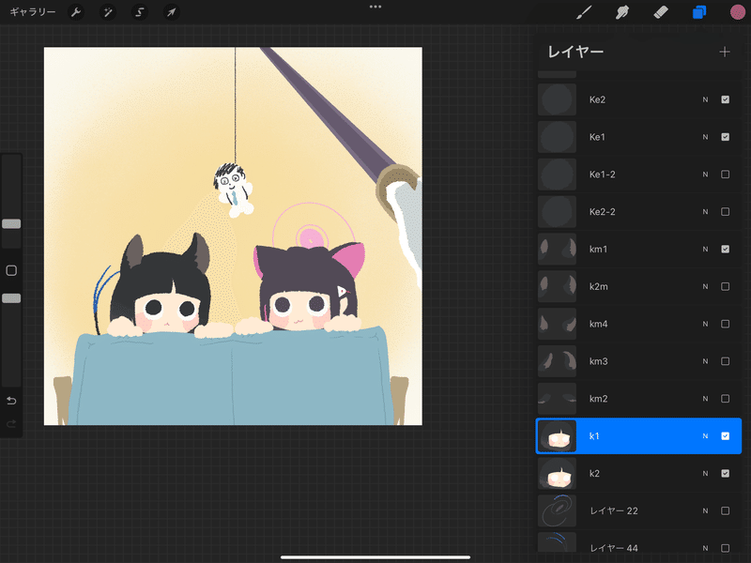Hide the Ke1 layer
This screenshot has height=563, width=751.
tap(725, 137)
